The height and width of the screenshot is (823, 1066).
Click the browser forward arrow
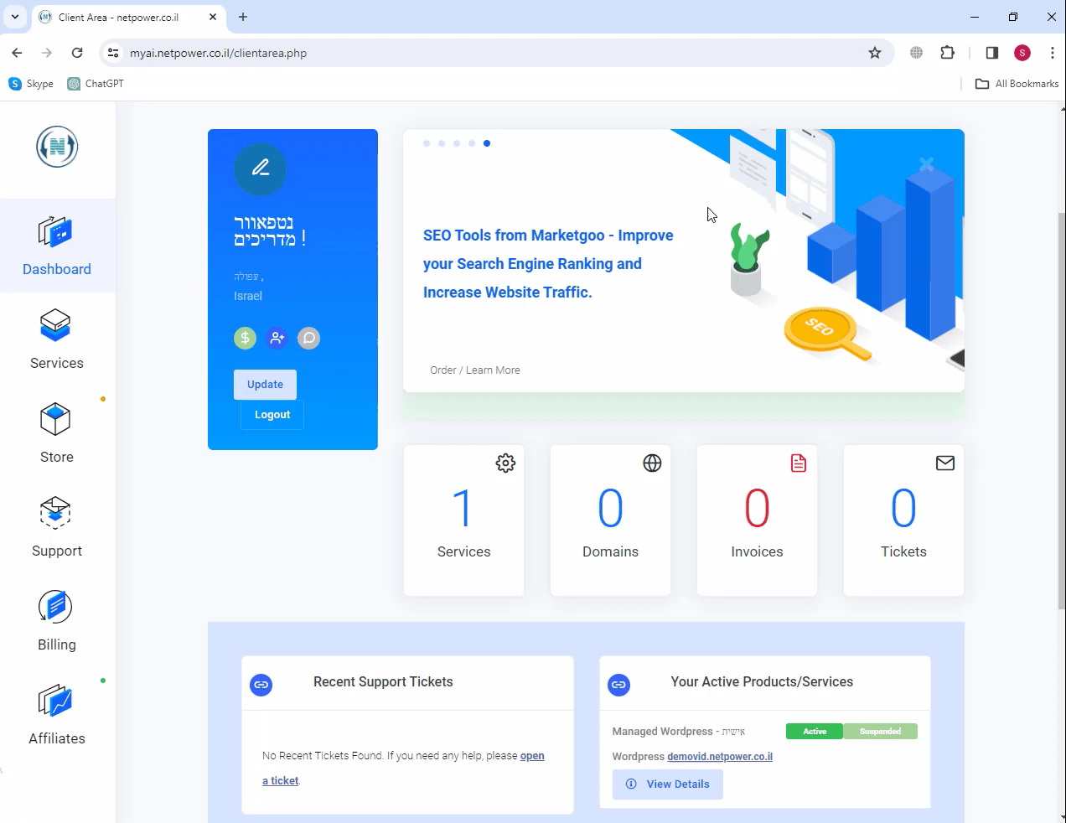tap(47, 53)
